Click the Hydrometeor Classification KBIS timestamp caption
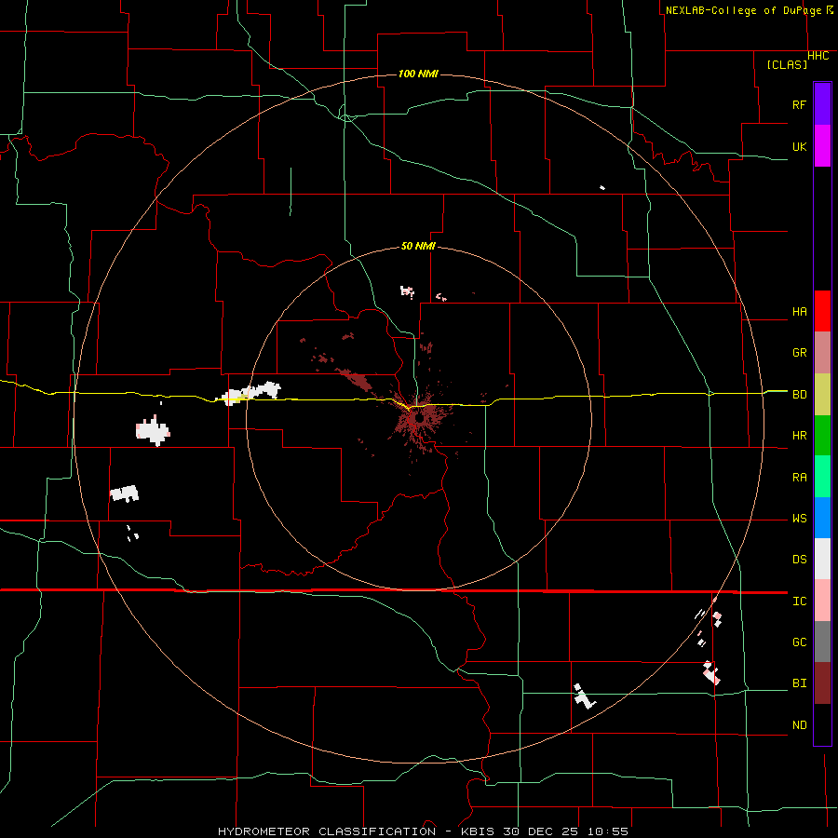Image resolution: width=838 pixels, height=838 pixels. [423, 831]
